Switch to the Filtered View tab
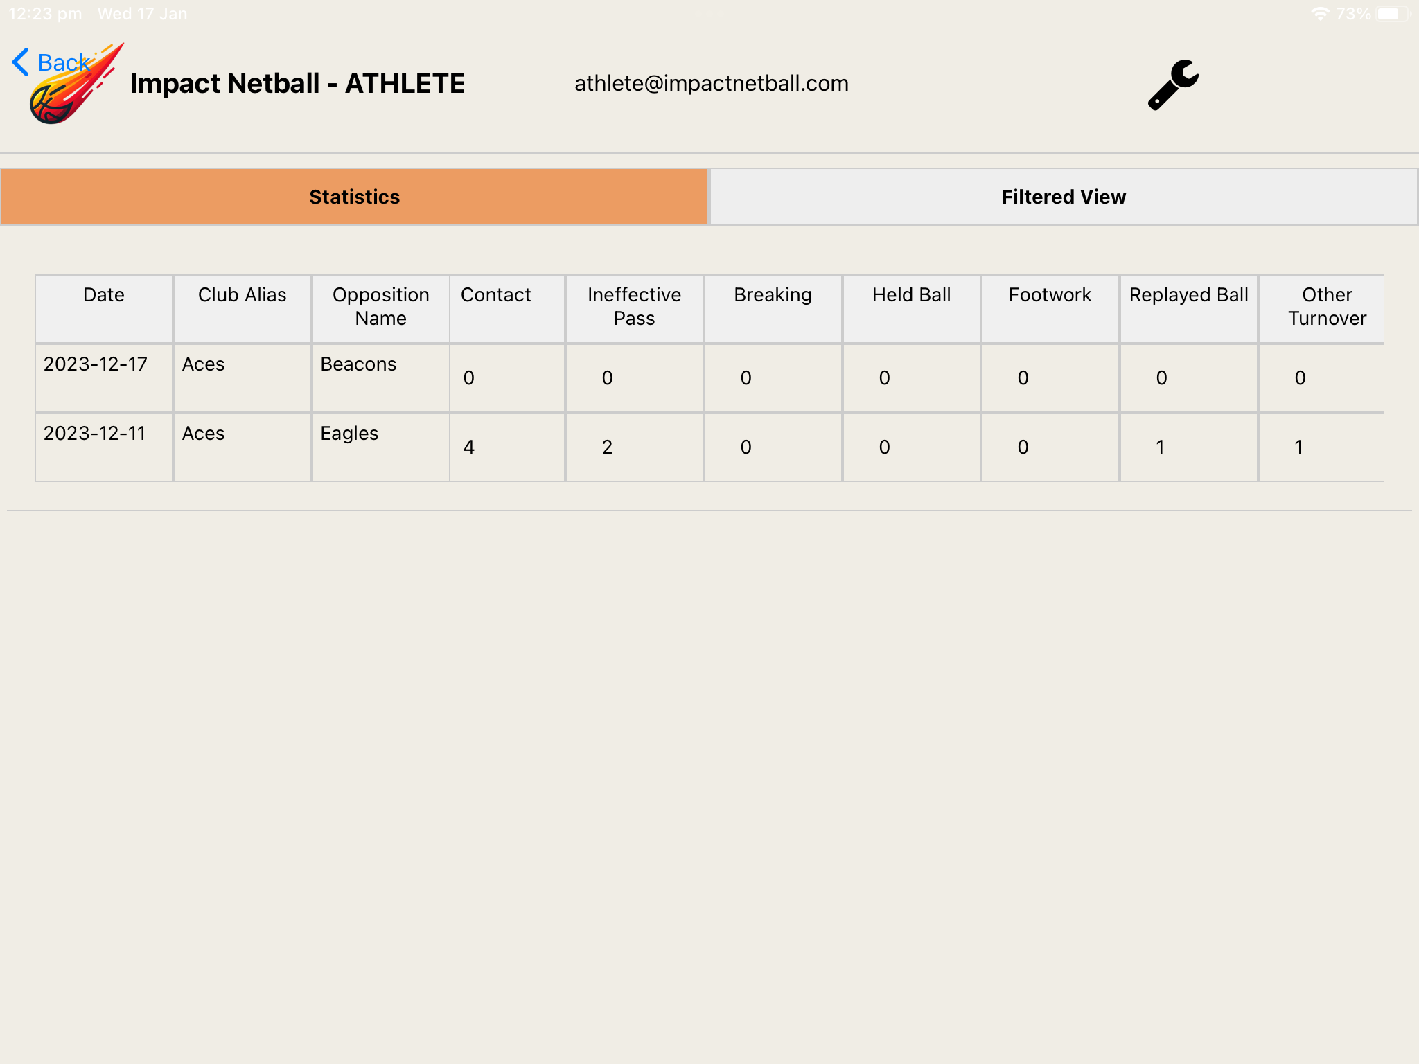1419x1064 pixels. click(1064, 197)
